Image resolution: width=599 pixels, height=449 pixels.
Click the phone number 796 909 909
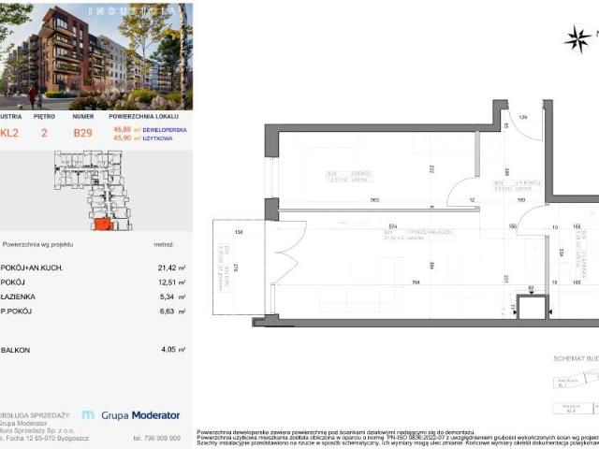(x=156, y=437)
